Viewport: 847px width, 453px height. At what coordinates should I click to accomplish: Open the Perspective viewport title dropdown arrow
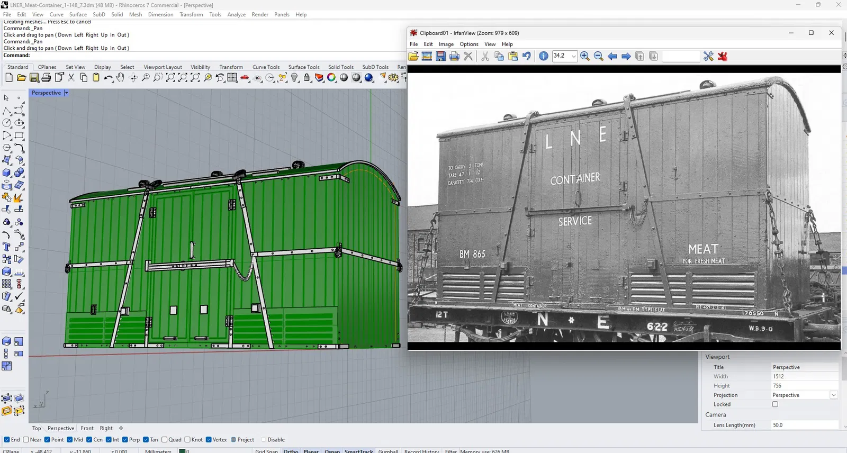[x=66, y=93]
